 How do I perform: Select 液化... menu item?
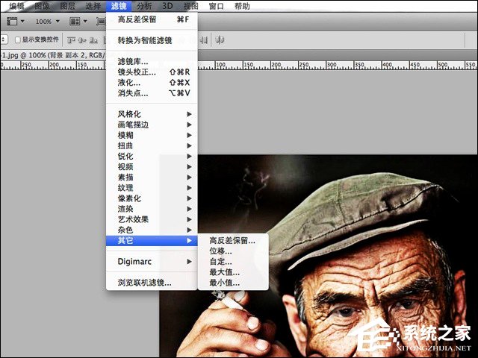click(x=152, y=83)
